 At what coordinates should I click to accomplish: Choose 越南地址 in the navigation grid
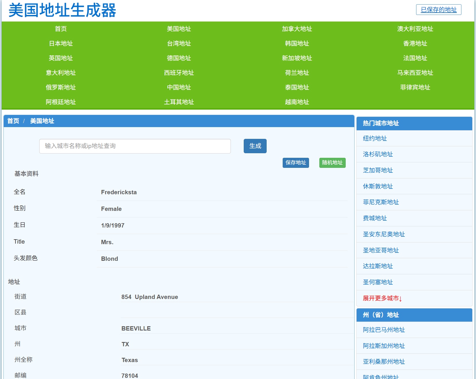(297, 102)
